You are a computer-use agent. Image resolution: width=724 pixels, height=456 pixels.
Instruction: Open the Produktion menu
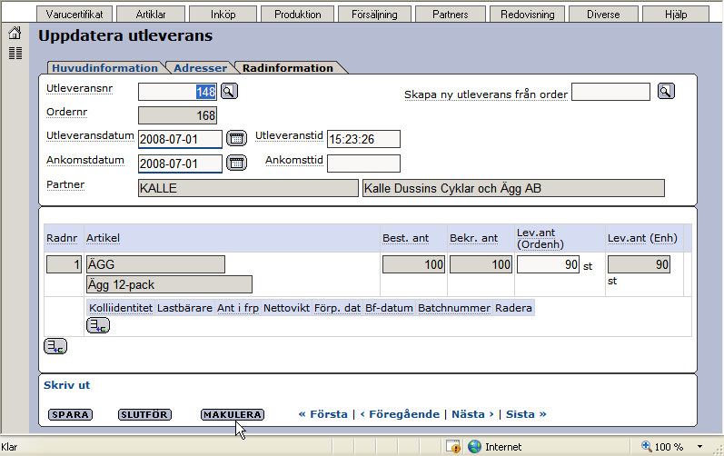pyautogui.click(x=298, y=15)
